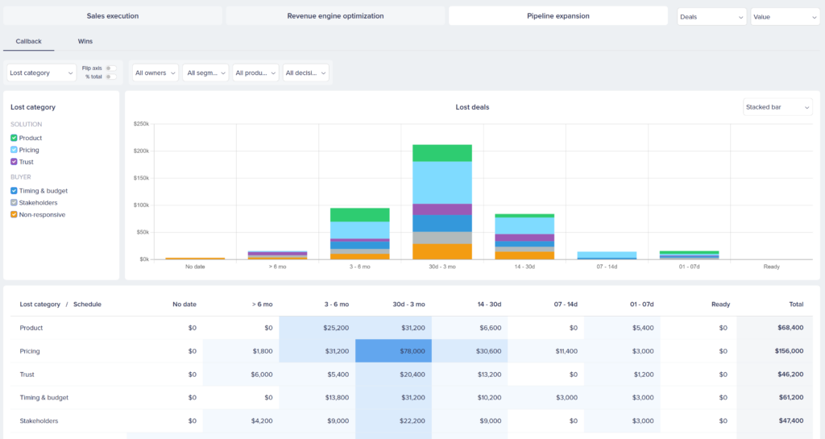Enable the Flip axis toggle
825x439 pixels.
(x=111, y=68)
